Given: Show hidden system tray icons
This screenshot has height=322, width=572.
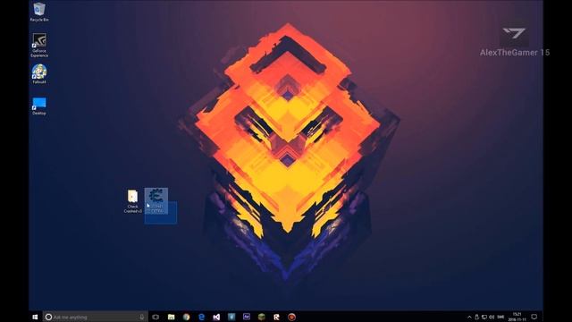Looking at the screenshot, I should 469,317.
